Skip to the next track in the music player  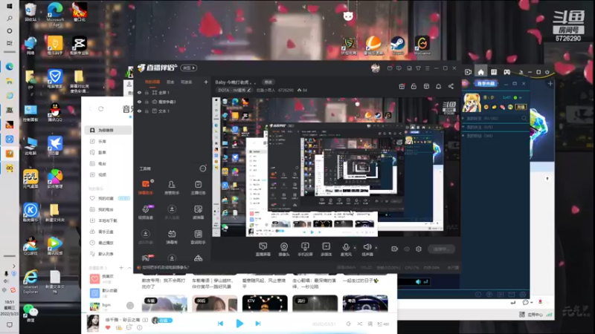[x=258, y=324]
